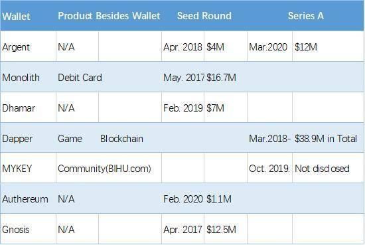
Task: Select the Dhamar row name cell
Action: tap(28, 108)
